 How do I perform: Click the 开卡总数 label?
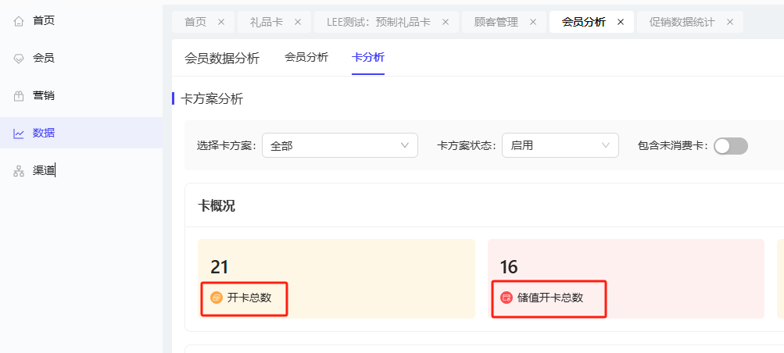click(x=249, y=298)
